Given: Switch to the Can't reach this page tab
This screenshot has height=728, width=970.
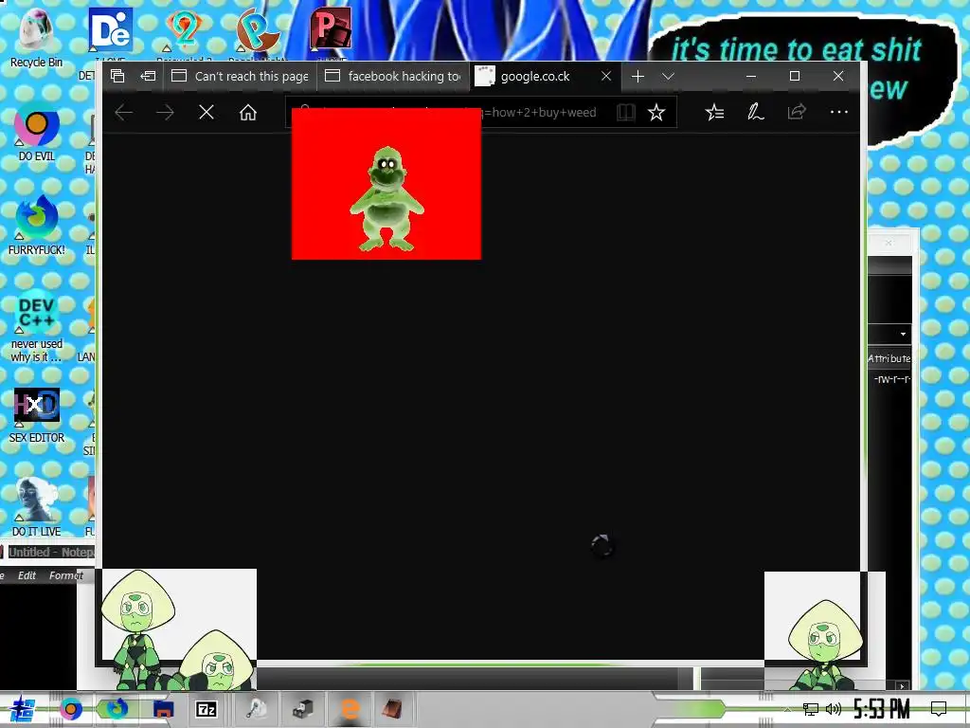Looking at the screenshot, I should tap(240, 76).
